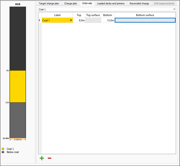Click the Ø165mm diameter label

click(x=18, y=140)
